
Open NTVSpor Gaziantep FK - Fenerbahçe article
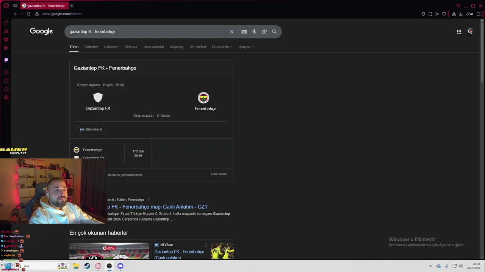(179, 255)
